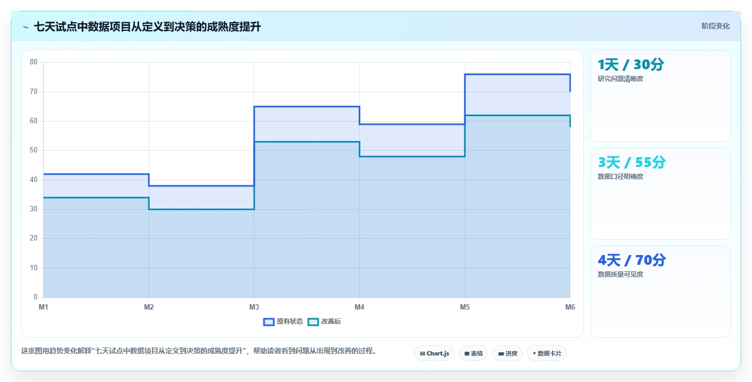Select the 3天 / 55分 card value
The height and width of the screenshot is (382, 752).
(632, 163)
